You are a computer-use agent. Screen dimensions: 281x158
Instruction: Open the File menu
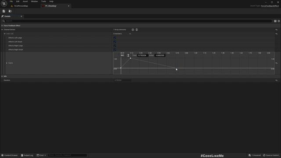[x=11, y=1]
